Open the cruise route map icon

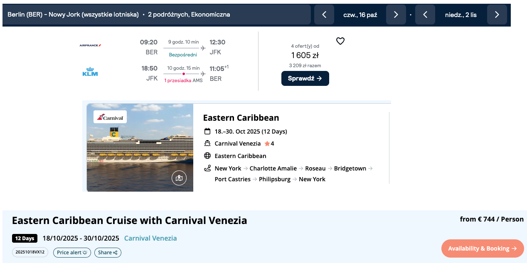coord(179,178)
